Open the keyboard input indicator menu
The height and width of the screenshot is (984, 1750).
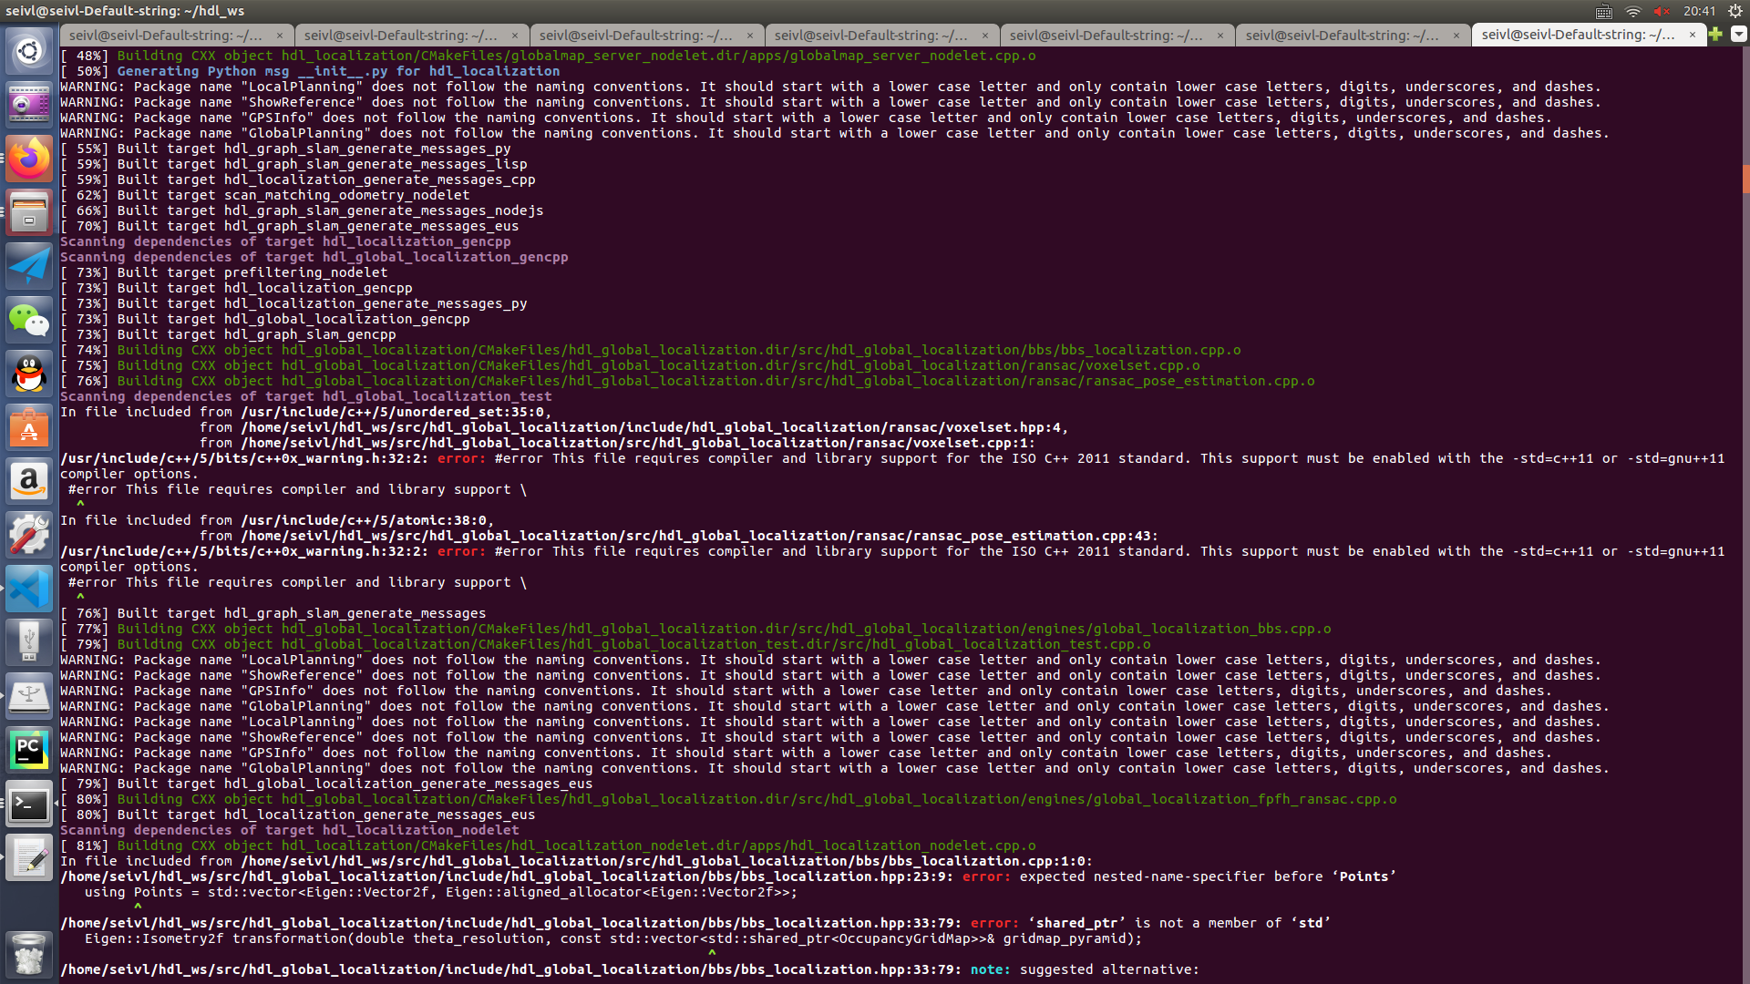point(1604,11)
